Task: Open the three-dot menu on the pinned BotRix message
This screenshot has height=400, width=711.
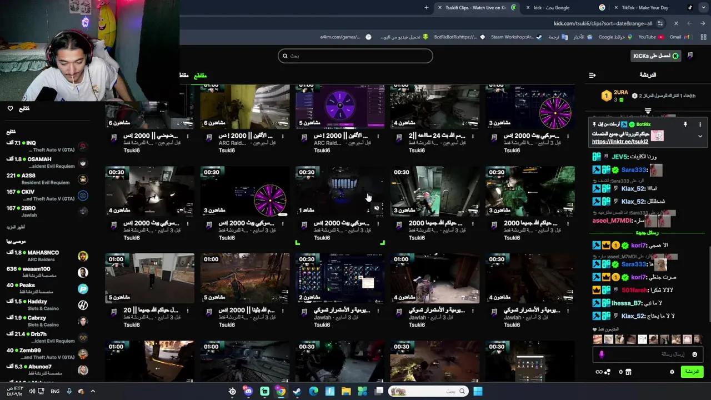Action: click(700, 124)
